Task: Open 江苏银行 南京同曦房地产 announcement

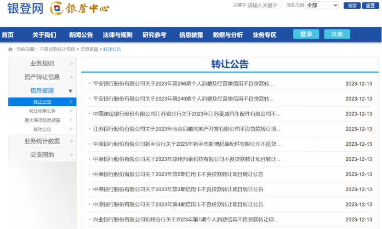Action: tap(187, 129)
